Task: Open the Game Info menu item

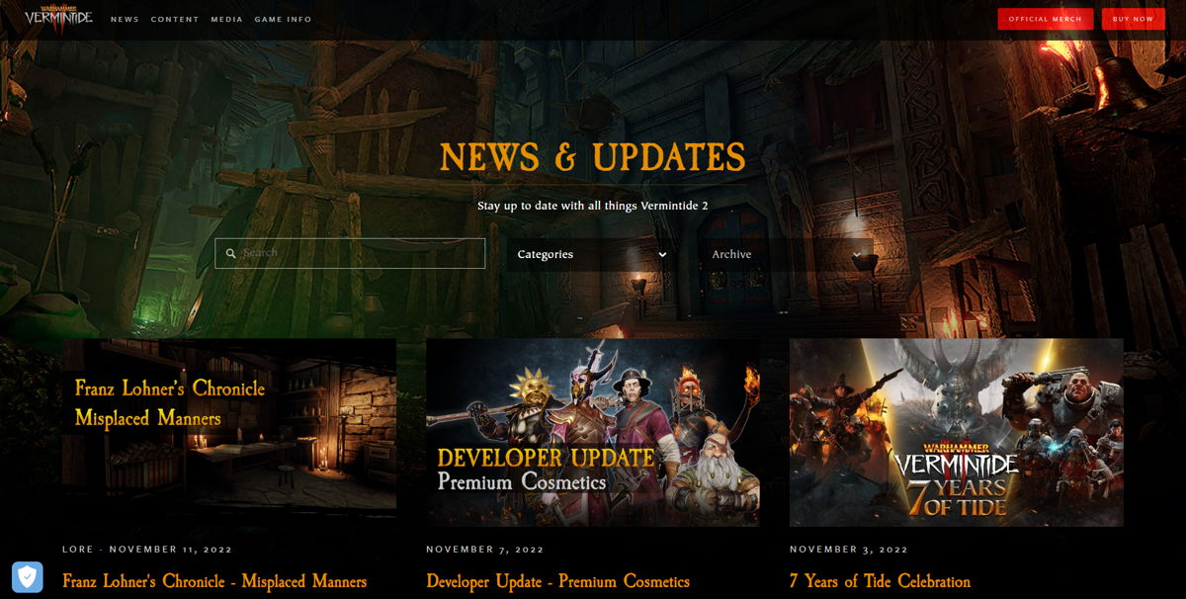Action: point(283,20)
